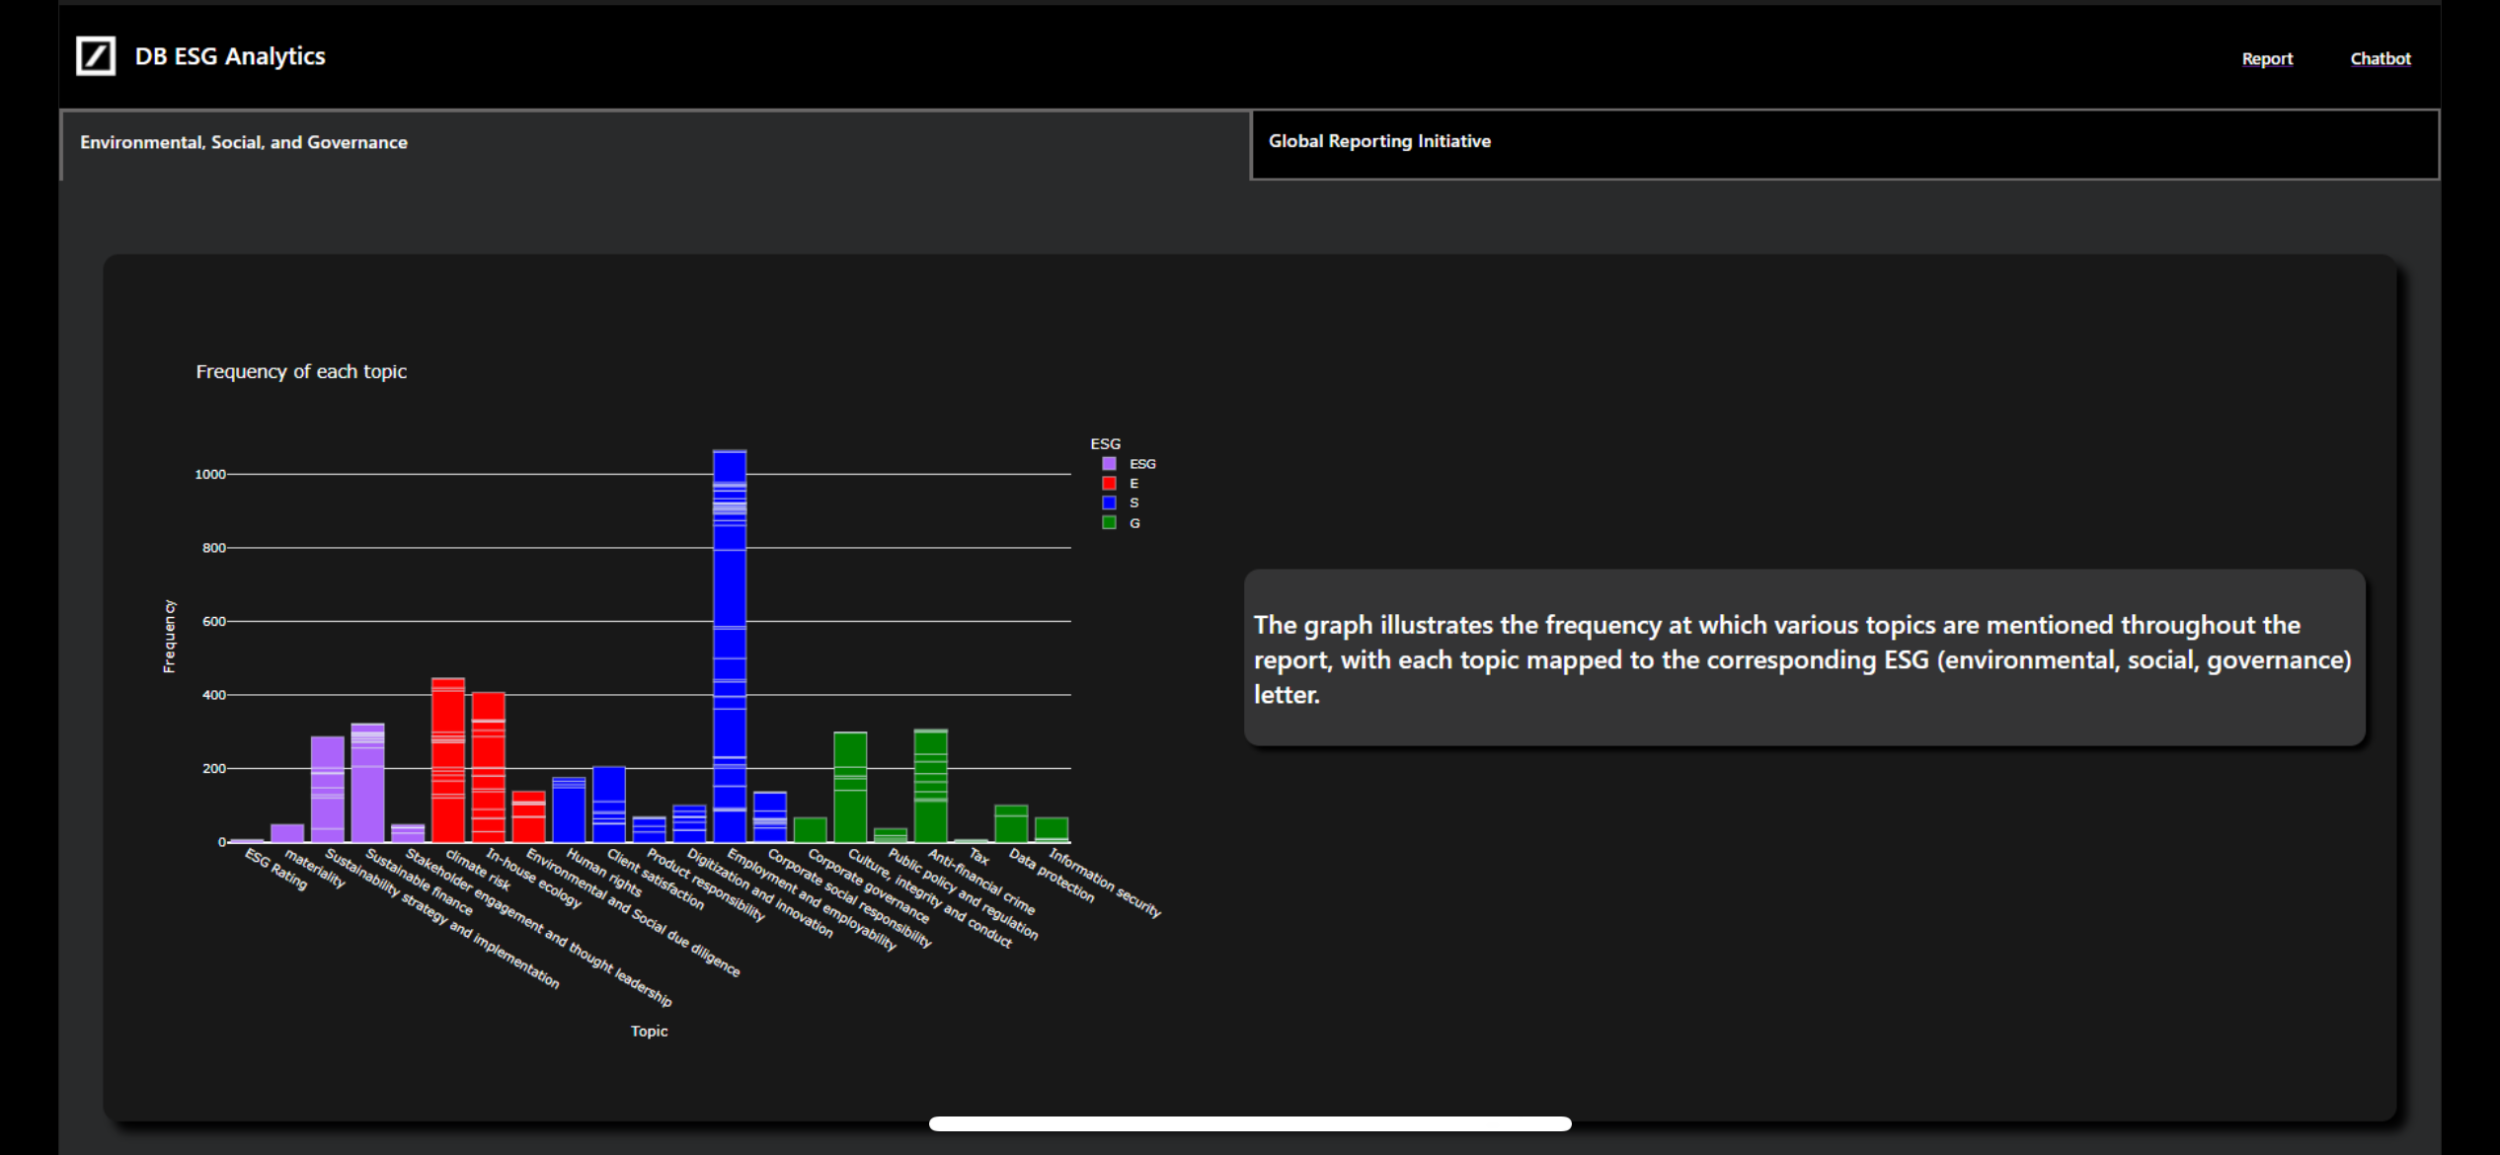
Task: Toggle the ESG category filter in legend
Action: pos(1129,464)
